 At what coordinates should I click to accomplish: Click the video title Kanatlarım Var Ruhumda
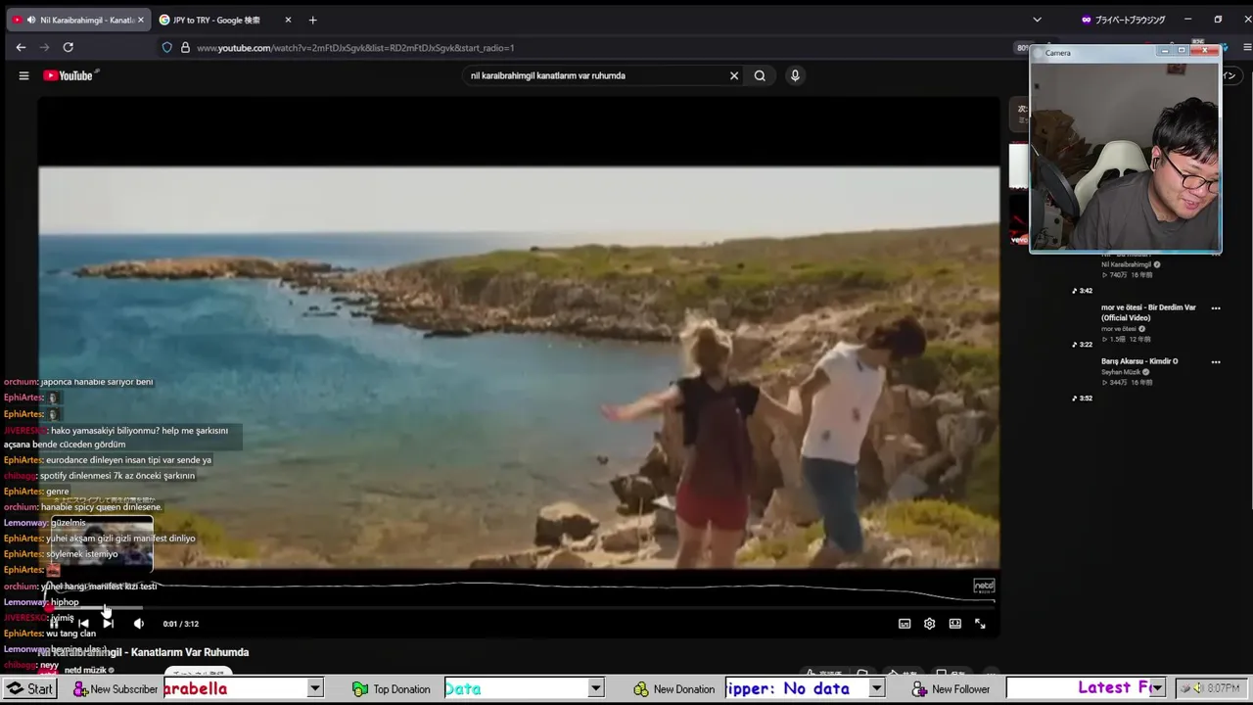143,652
